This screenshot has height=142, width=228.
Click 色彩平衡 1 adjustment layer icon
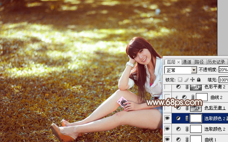[x=178, y=108]
